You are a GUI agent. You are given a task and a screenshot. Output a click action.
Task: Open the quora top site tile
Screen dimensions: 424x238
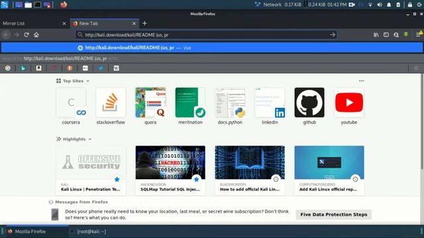pyautogui.click(x=150, y=106)
